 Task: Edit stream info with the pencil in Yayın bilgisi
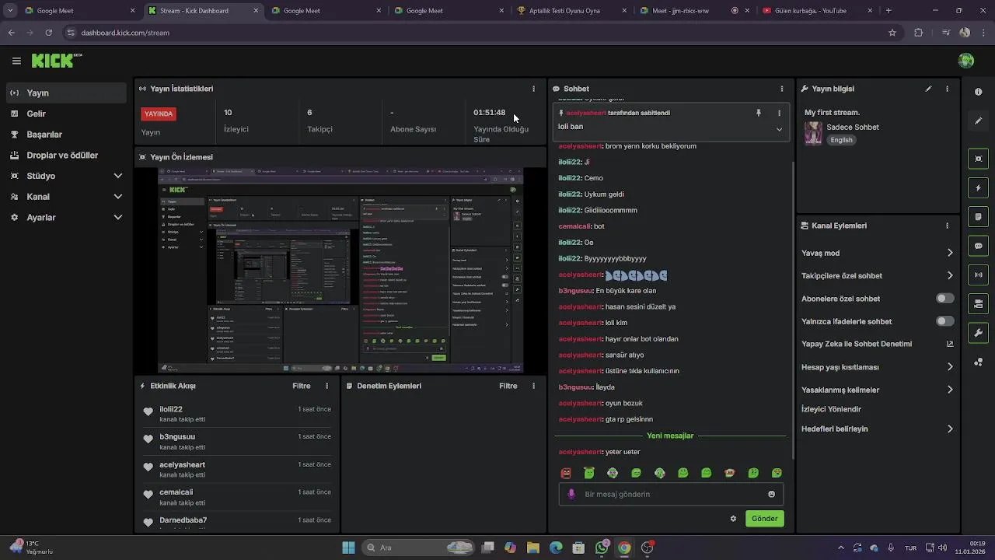[x=928, y=89]
